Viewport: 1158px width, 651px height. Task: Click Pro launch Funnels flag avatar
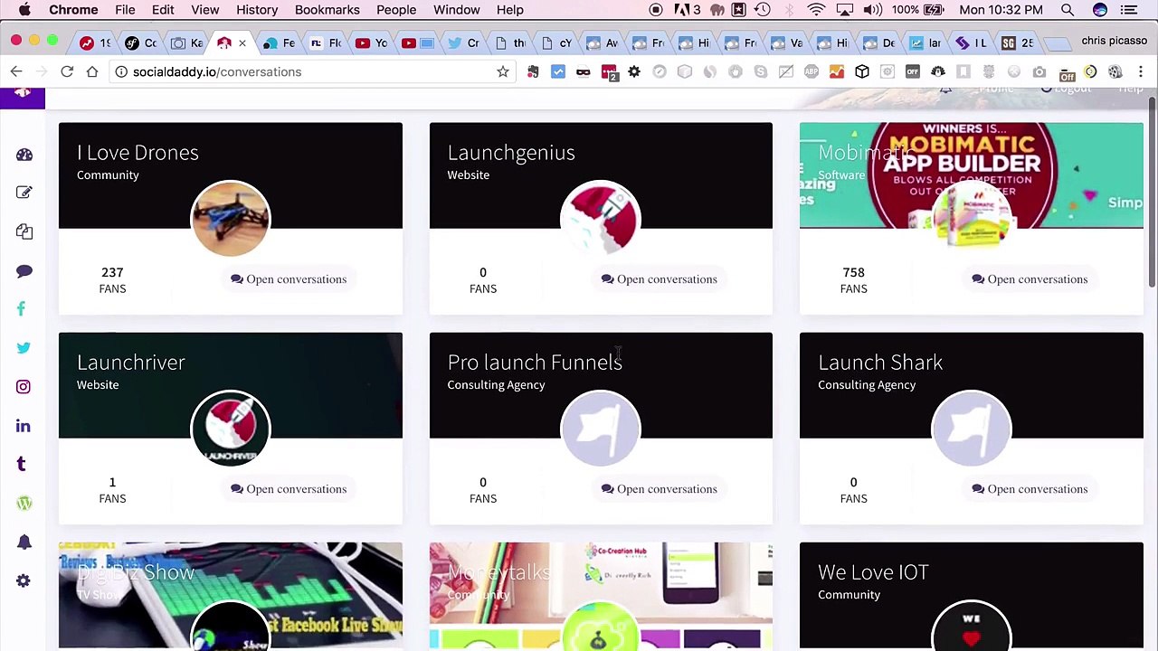[601, 429]
